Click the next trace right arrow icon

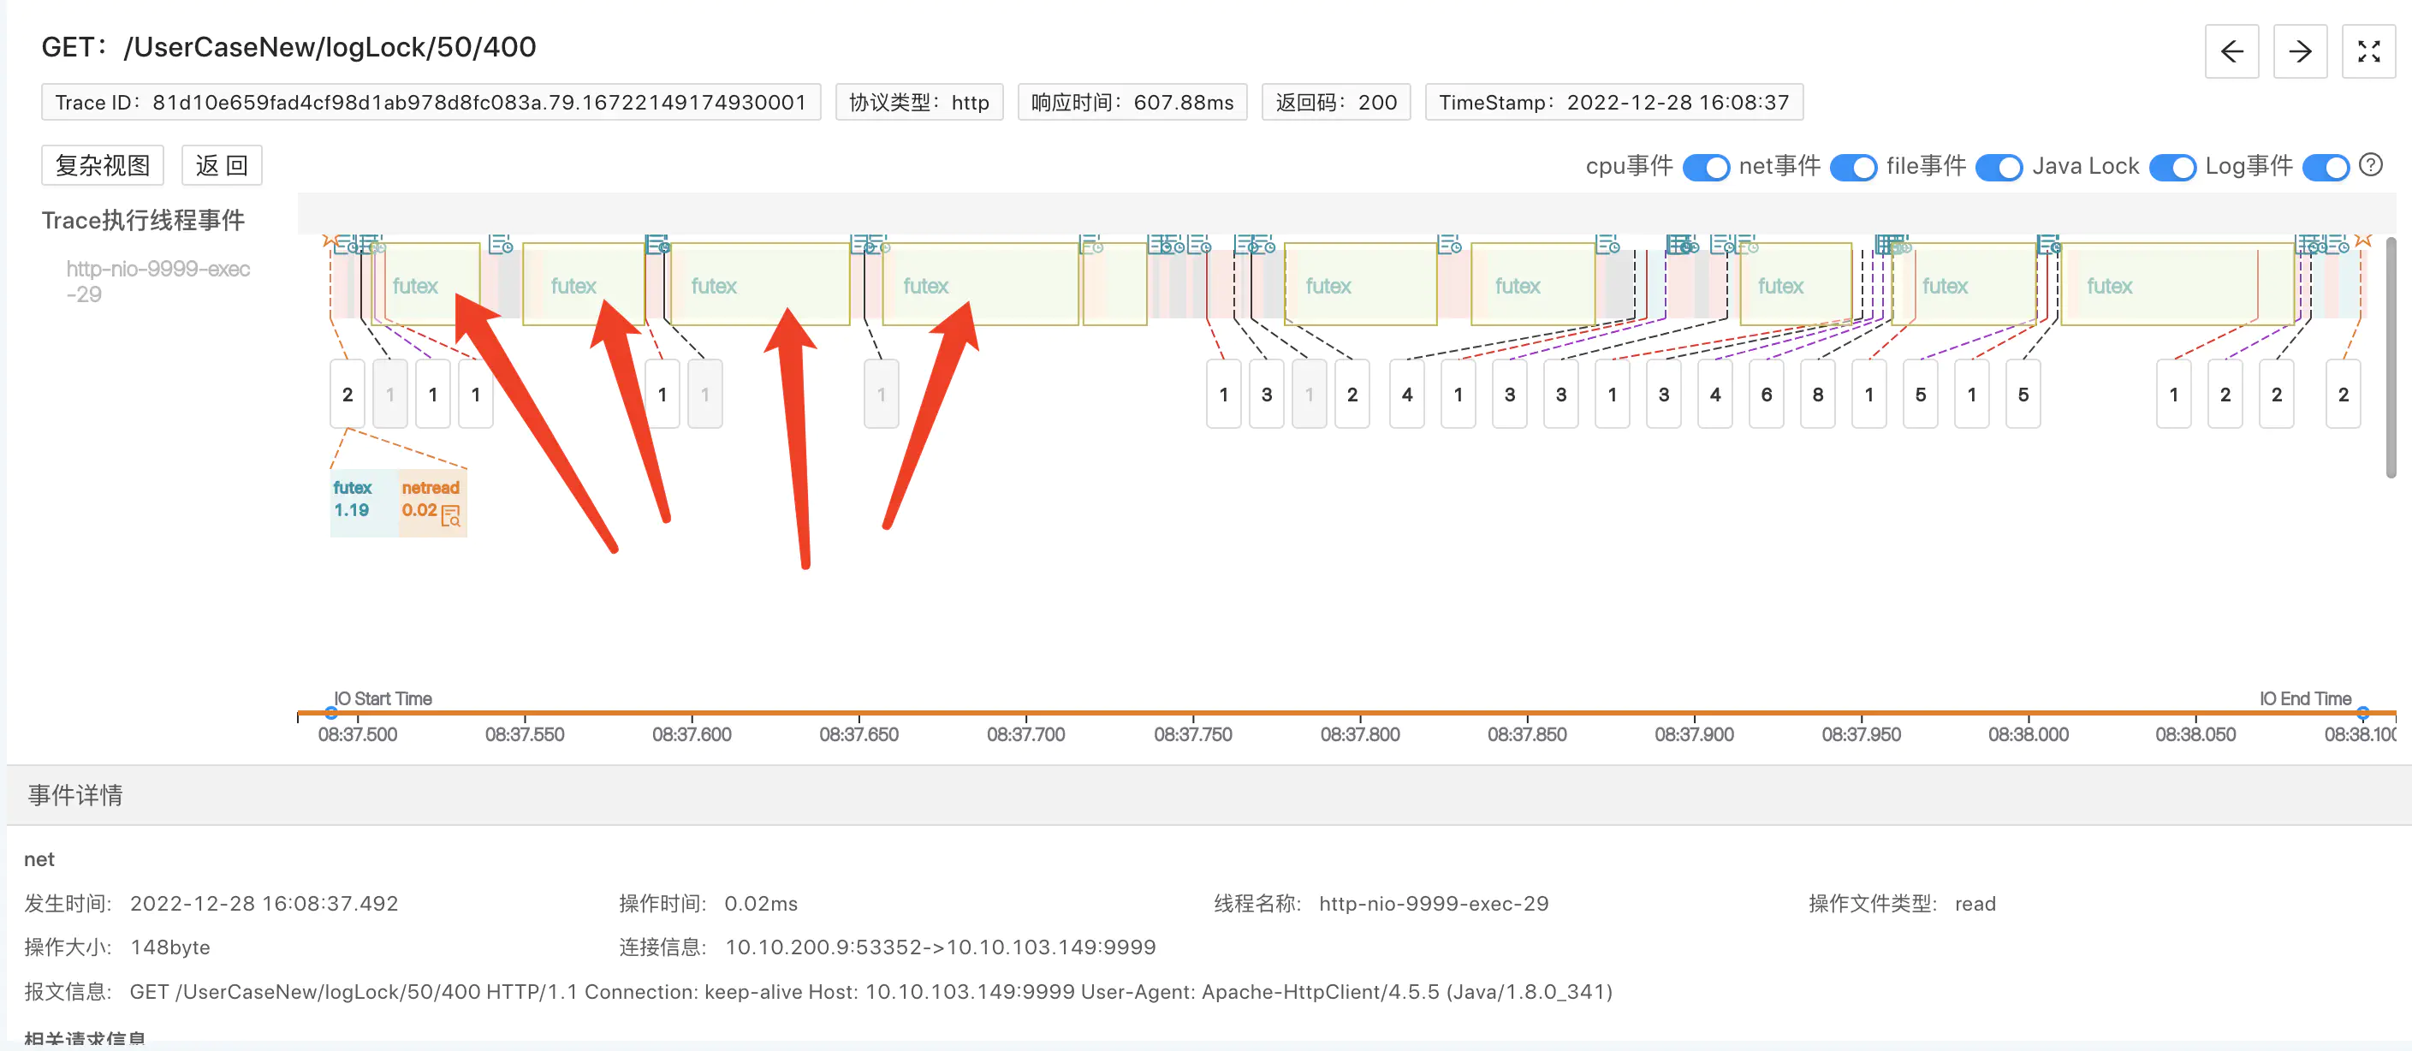click(x=2300, y=51)
